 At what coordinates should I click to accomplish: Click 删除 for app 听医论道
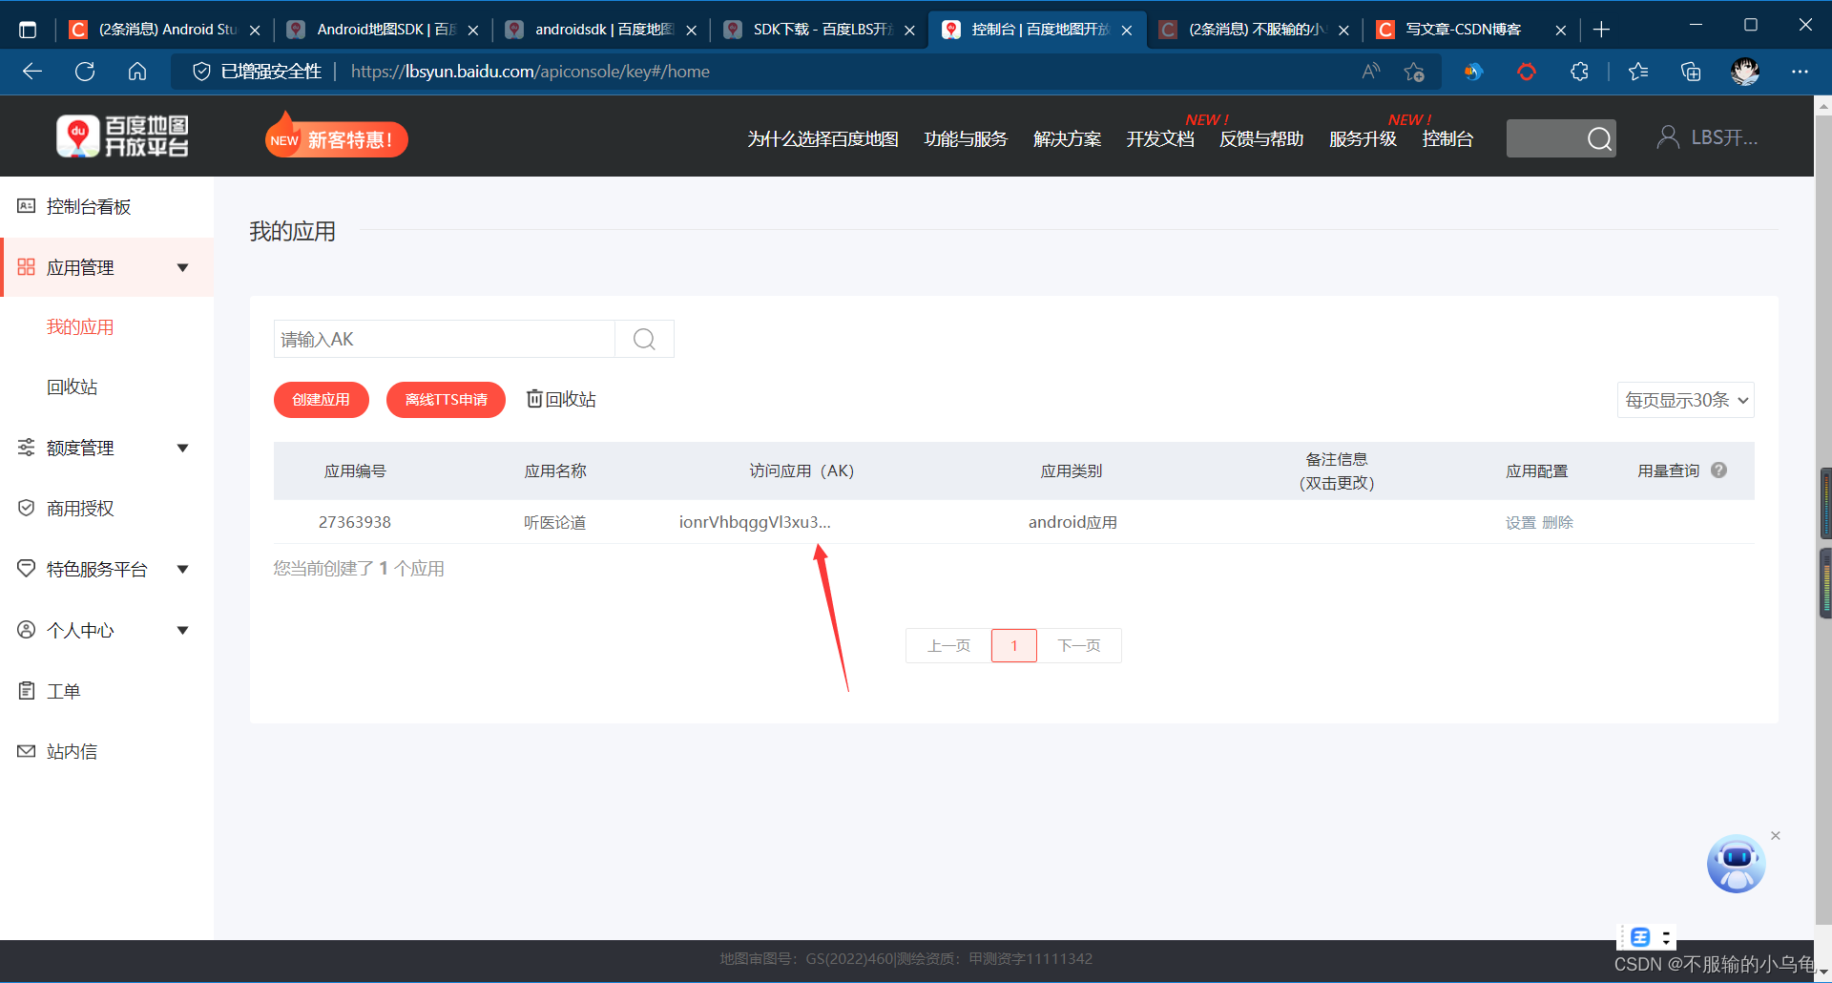point(1557,522)
